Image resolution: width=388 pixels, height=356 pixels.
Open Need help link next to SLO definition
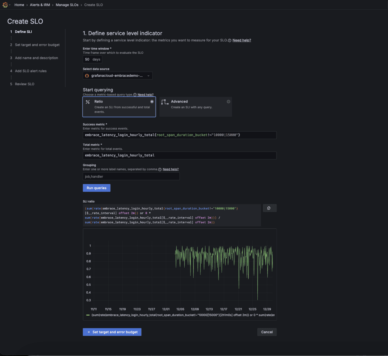(x=242, y=40)
